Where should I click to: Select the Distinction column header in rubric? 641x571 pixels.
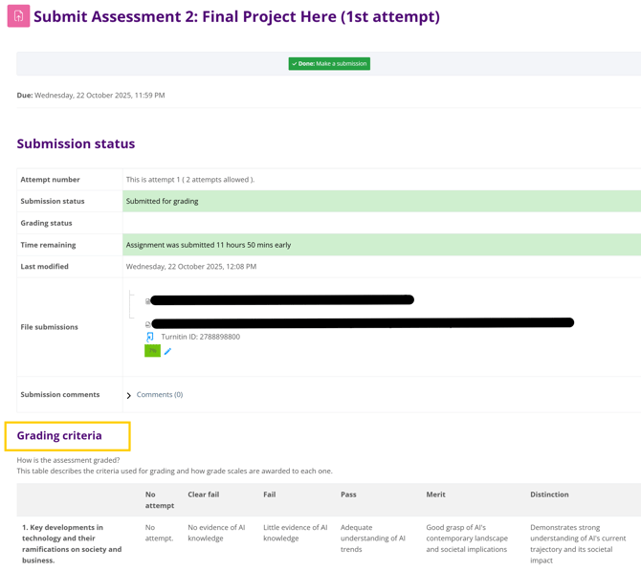(549, 494)
